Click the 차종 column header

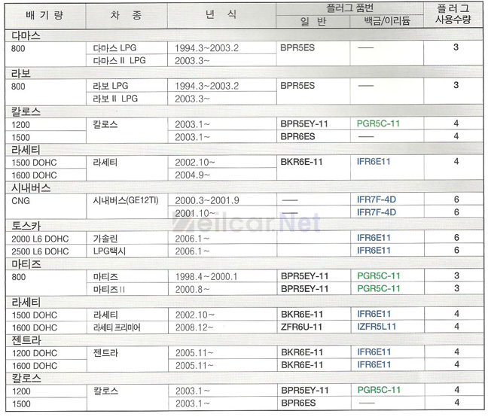[x=126, y=15]
